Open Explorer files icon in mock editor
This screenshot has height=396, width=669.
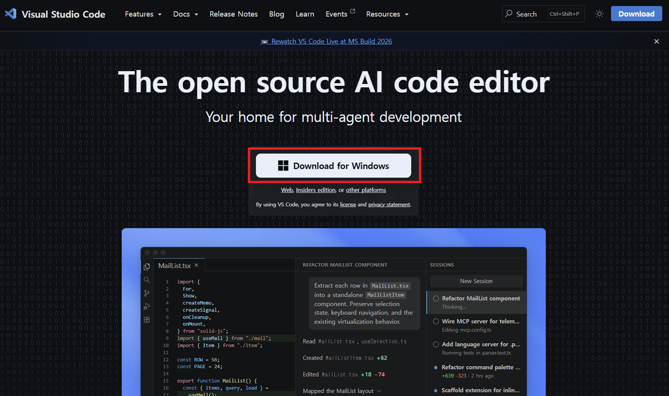pyautogui.click(x=147, y=267)
